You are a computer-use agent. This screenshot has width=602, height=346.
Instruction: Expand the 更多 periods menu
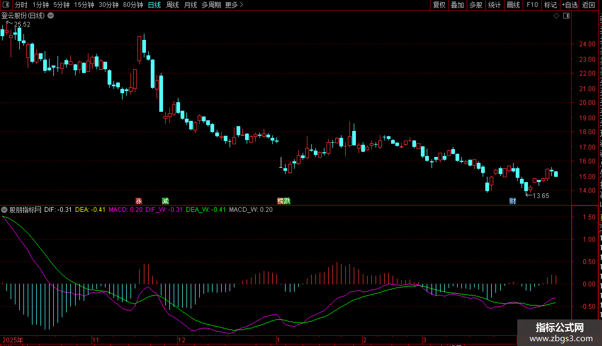[x=234, y=5]
